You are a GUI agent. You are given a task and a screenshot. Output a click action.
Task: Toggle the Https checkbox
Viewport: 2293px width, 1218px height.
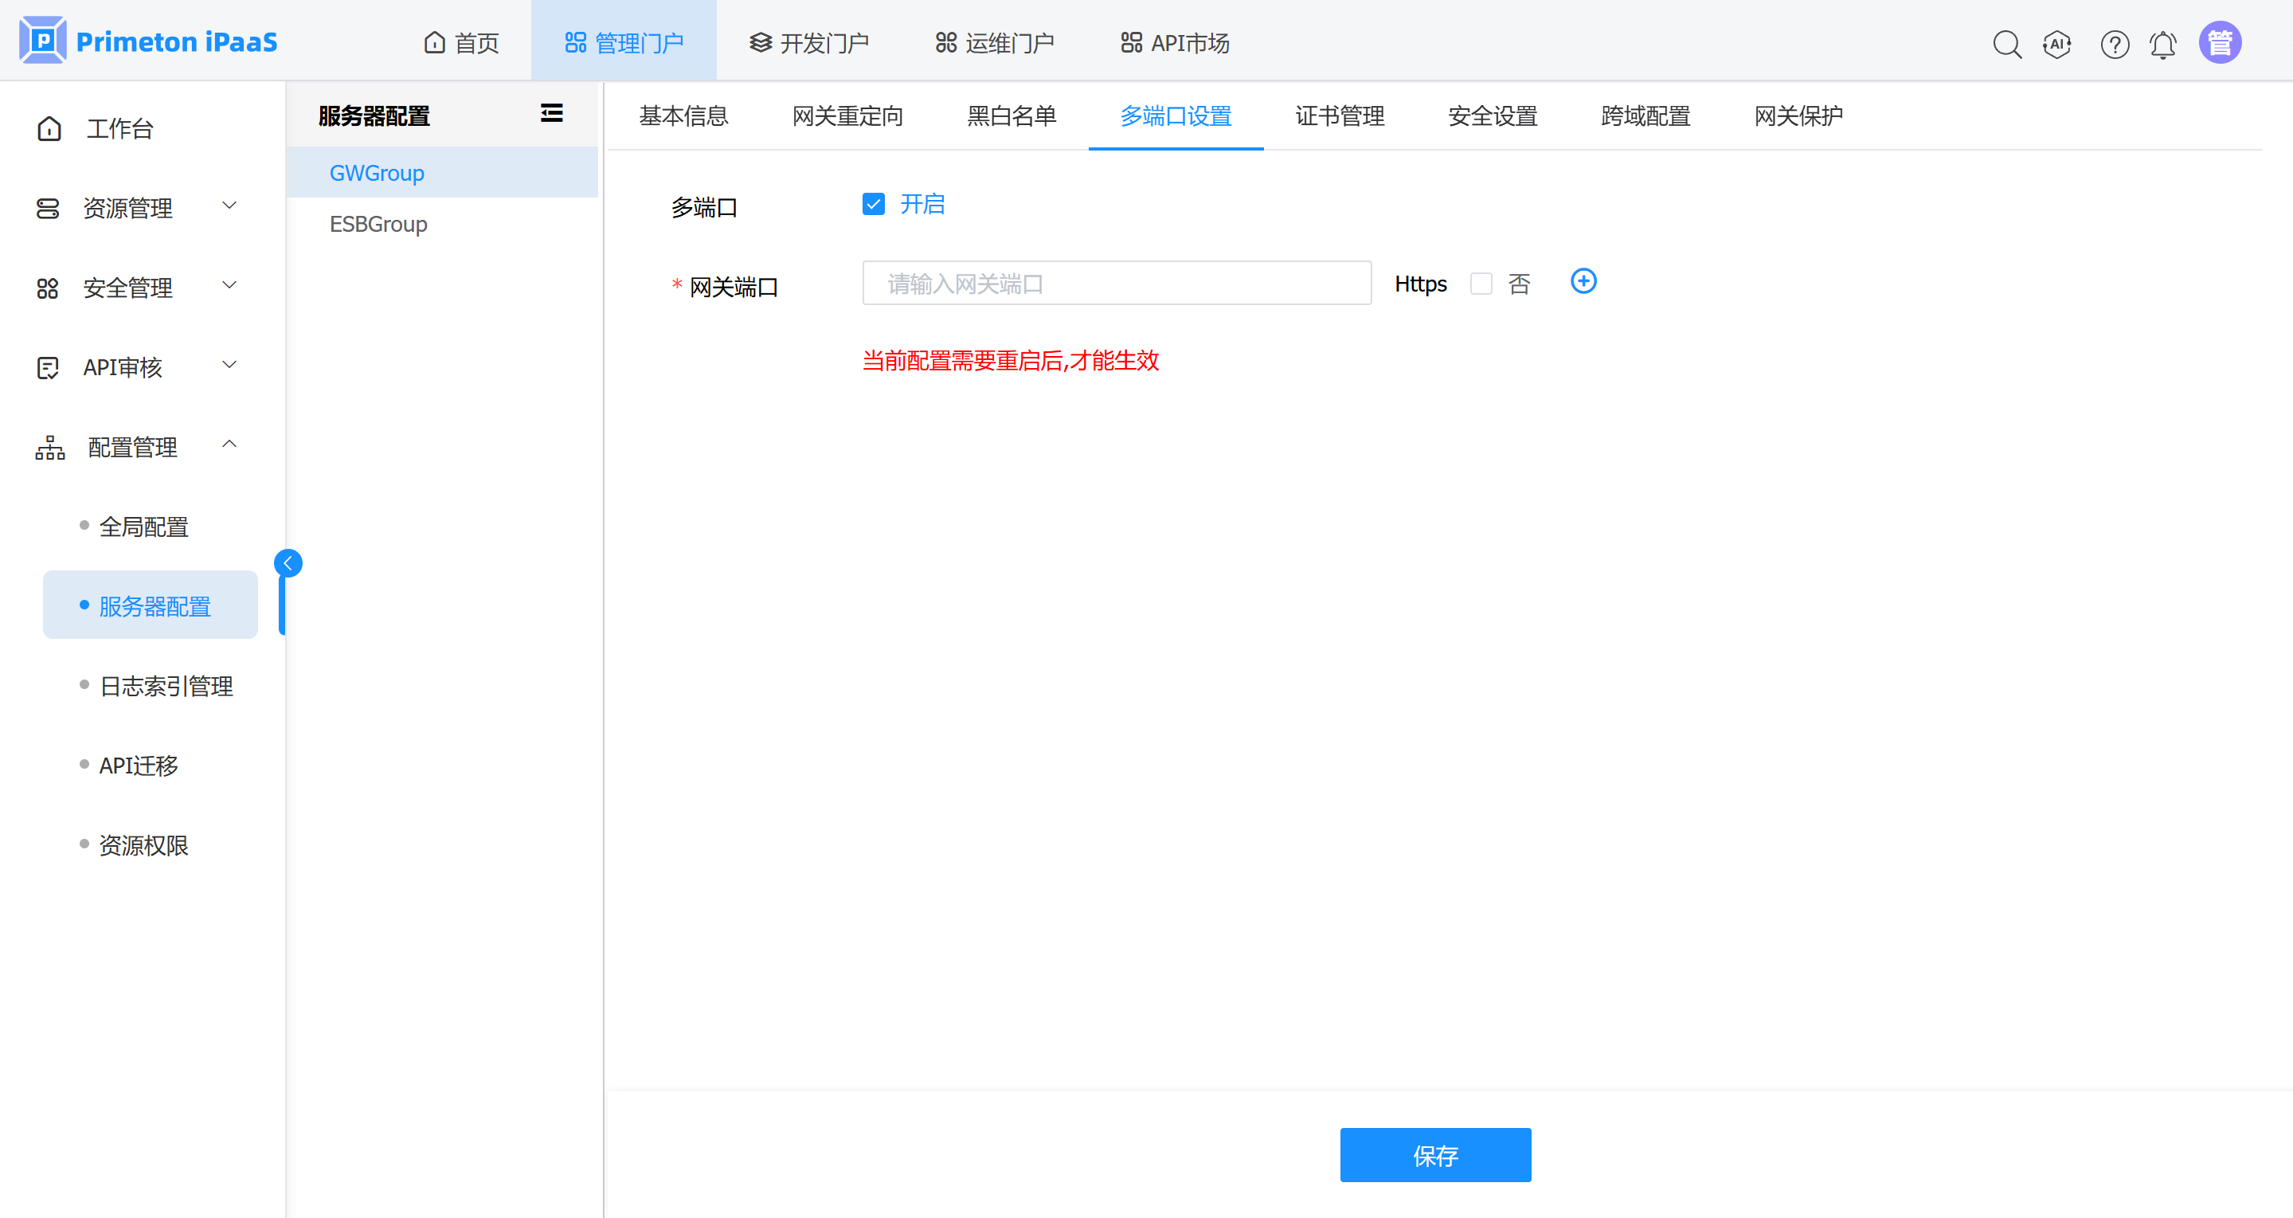(1481, 284)
